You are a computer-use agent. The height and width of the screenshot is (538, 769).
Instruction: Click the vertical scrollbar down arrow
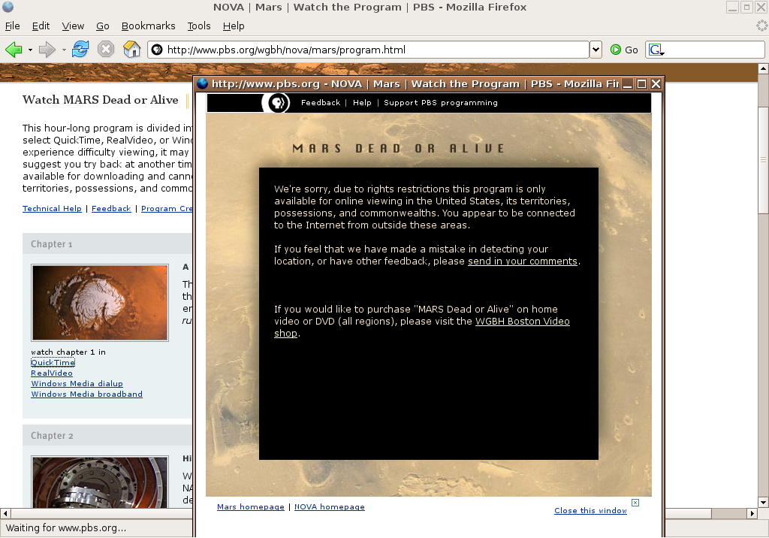coord(763,502)
